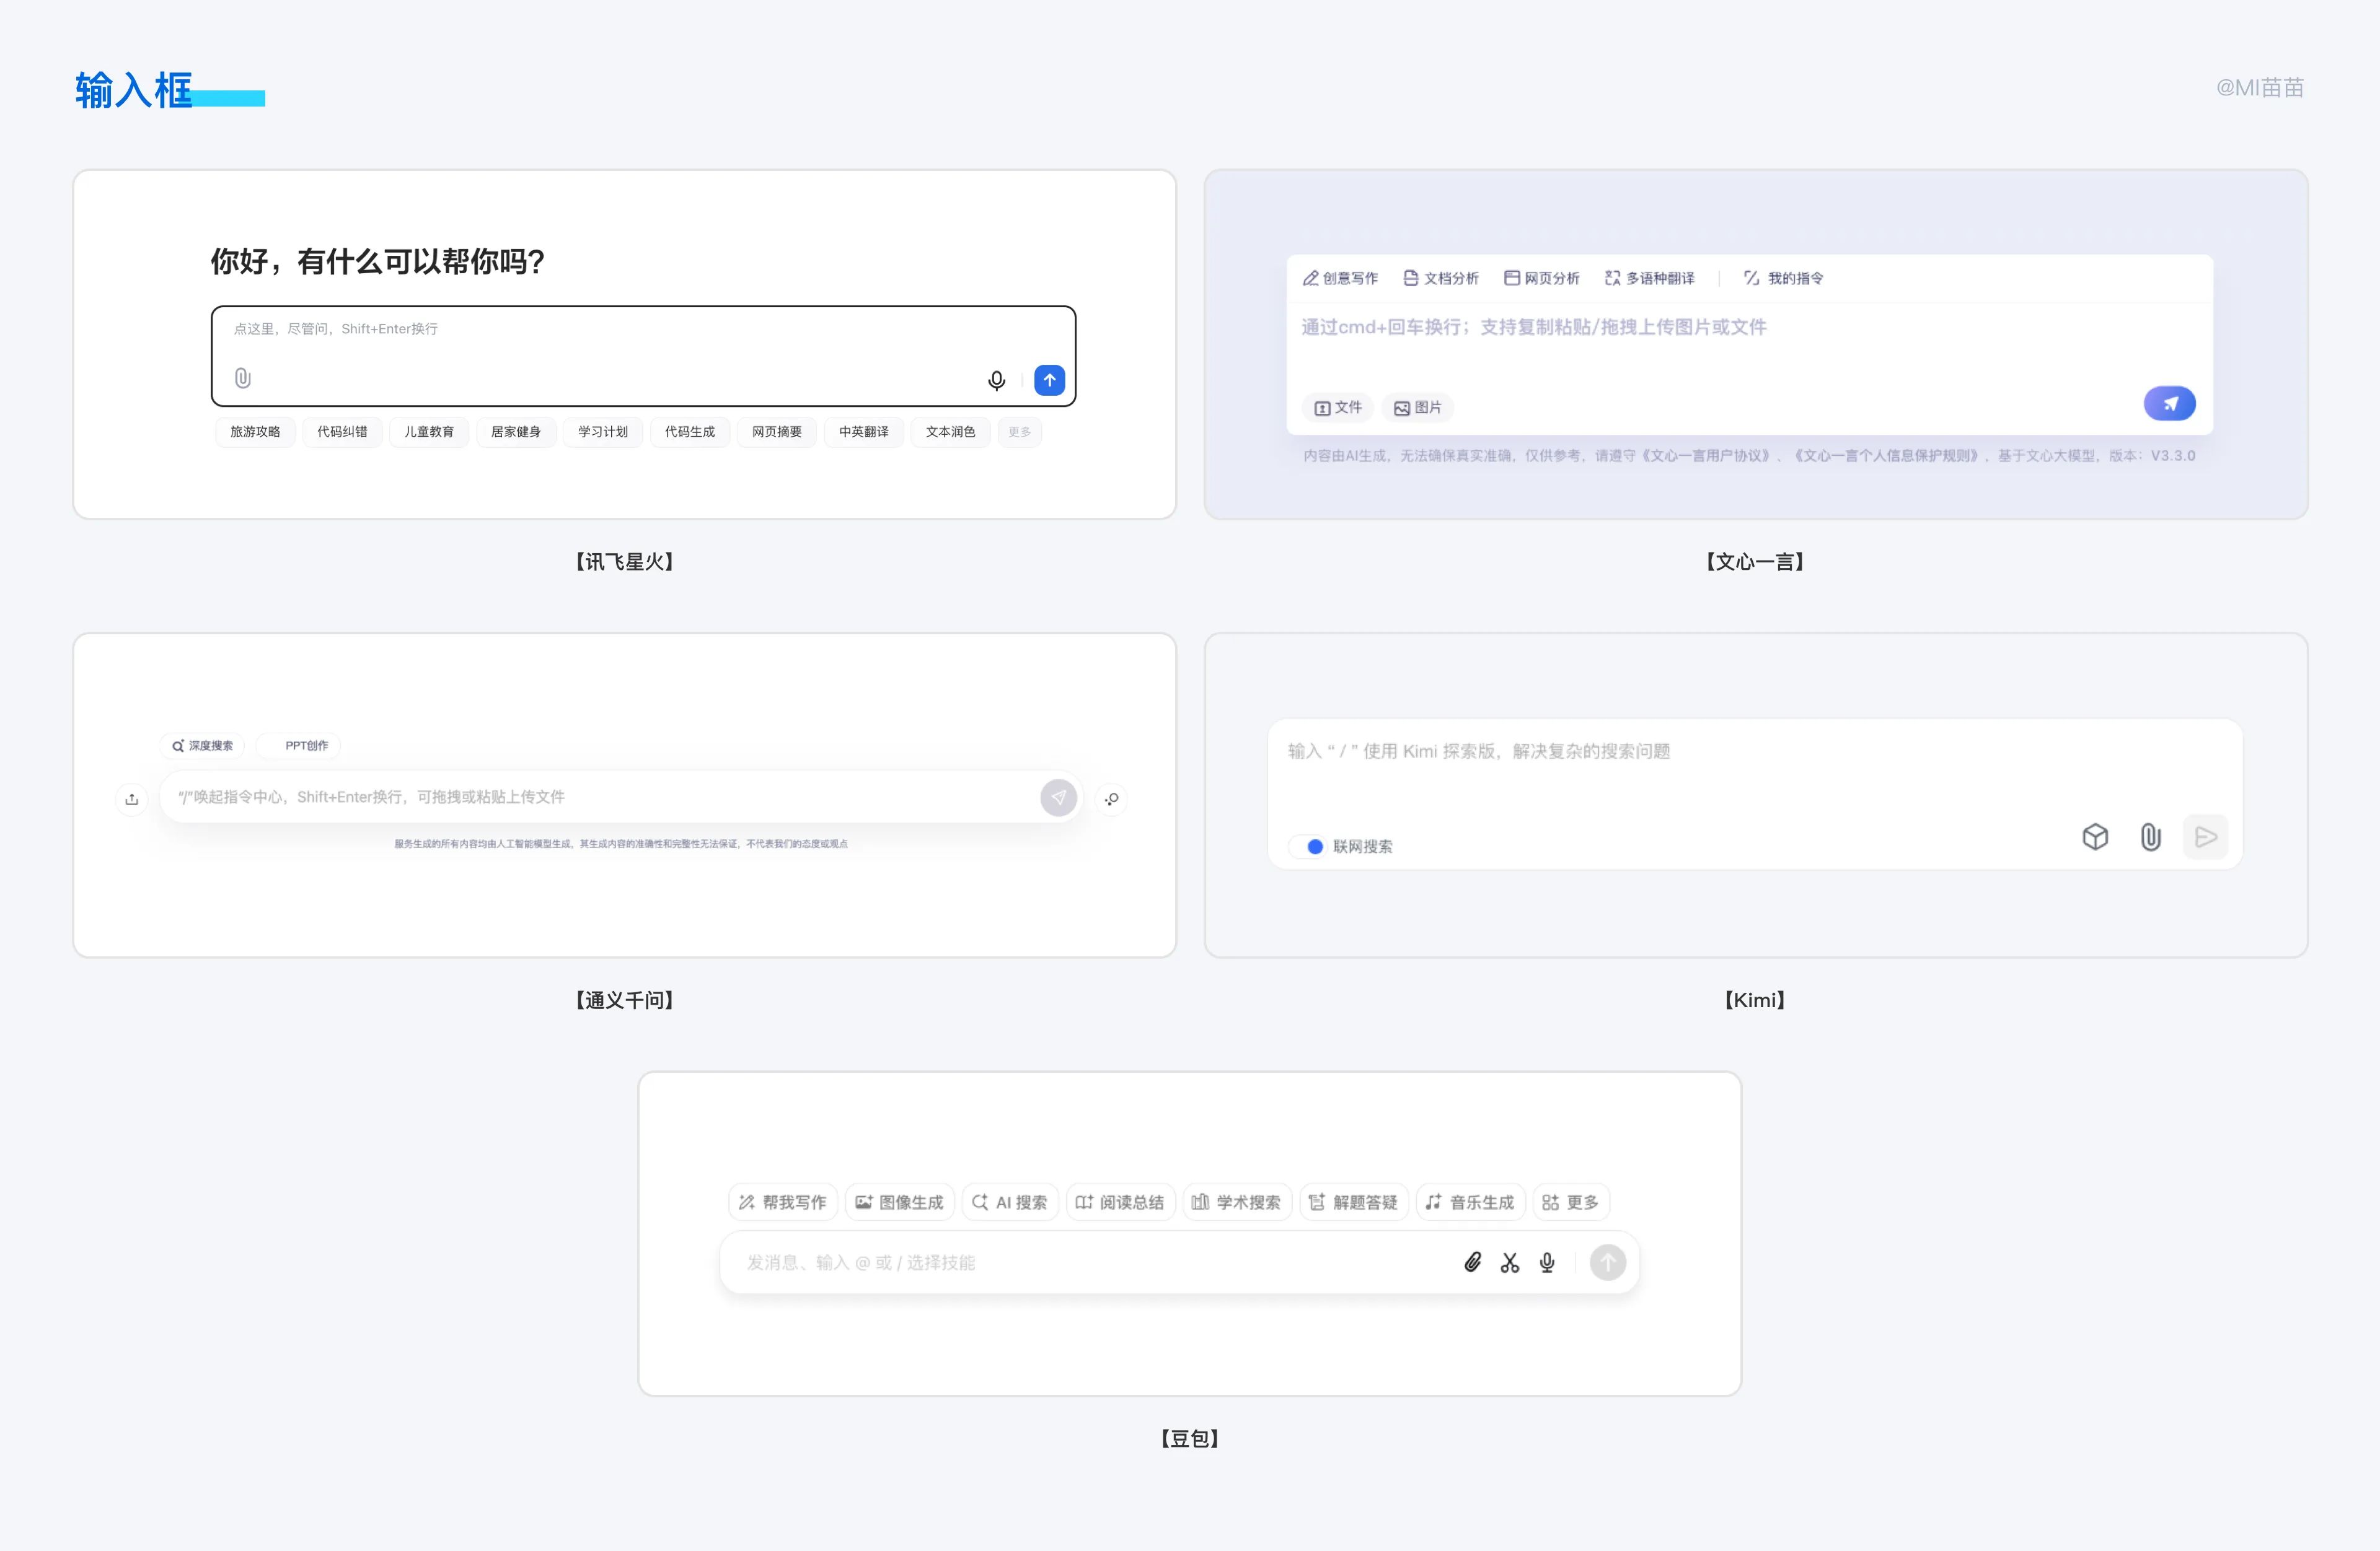Click the round icon right of 通义千问 input
2380x1551 pixels.
coord(1112,798)
